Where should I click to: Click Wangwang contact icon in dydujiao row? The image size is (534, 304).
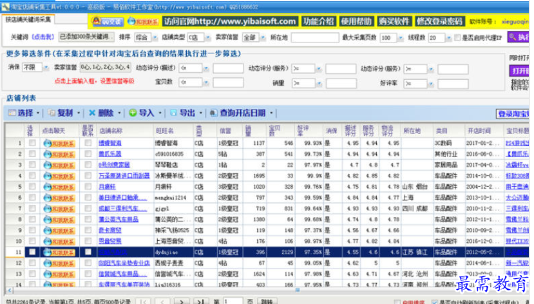click(59, 252)
